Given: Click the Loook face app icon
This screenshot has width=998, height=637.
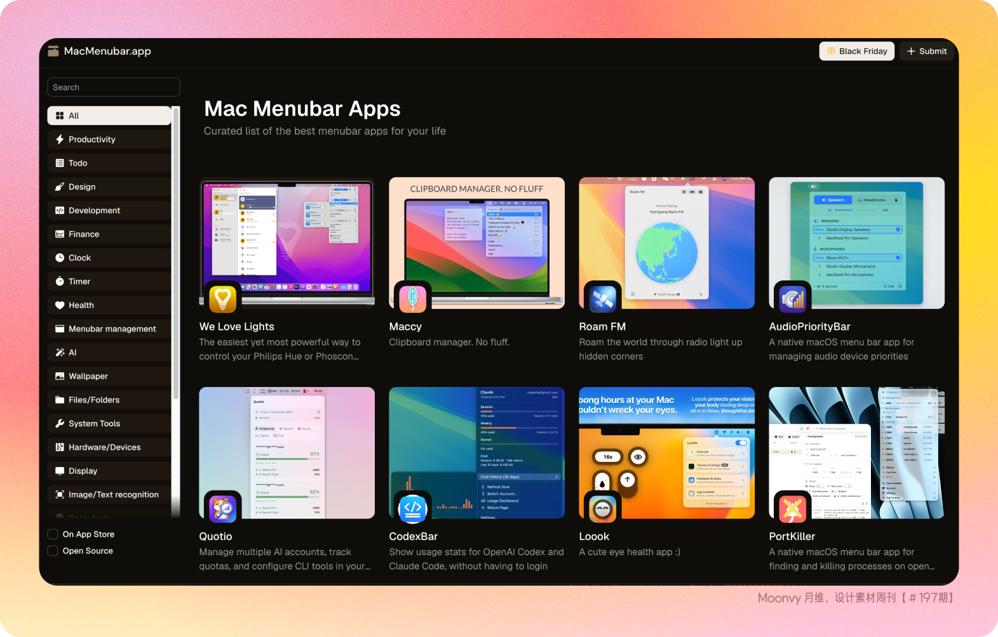Looking at the screenshot, I should [602, 508].
